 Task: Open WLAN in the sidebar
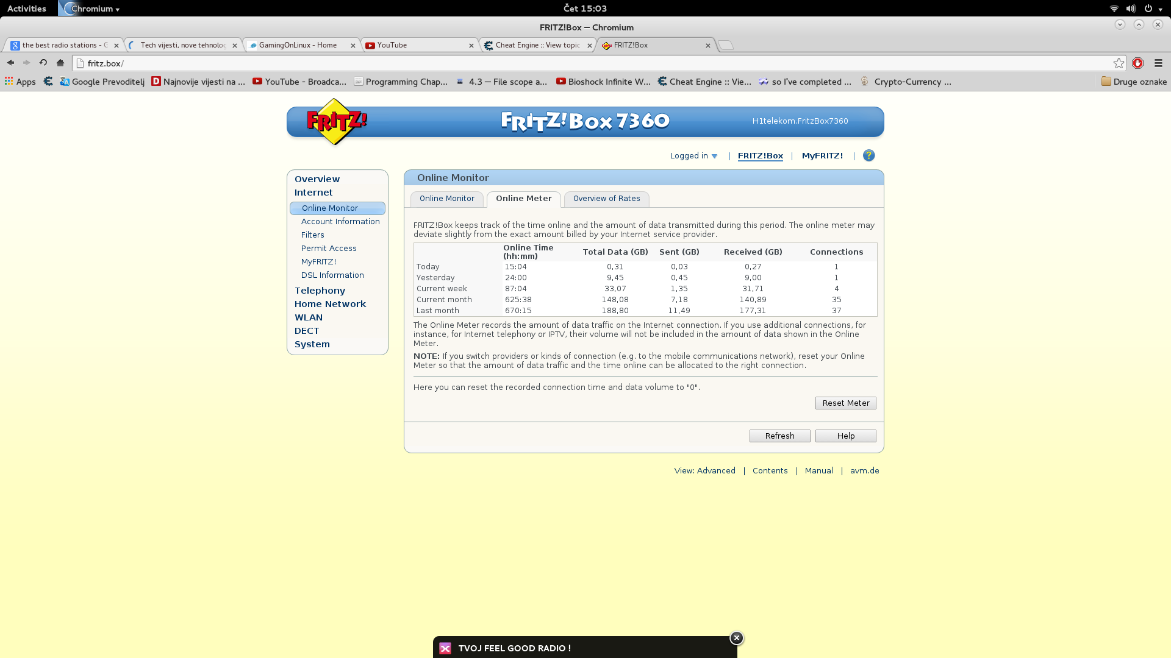(x=309, y=317)
